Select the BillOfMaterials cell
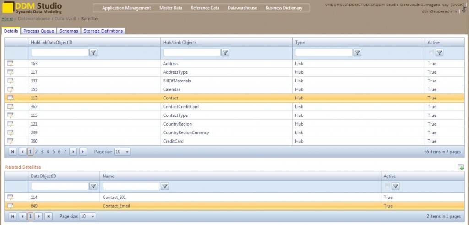 (x=226, y=81)
